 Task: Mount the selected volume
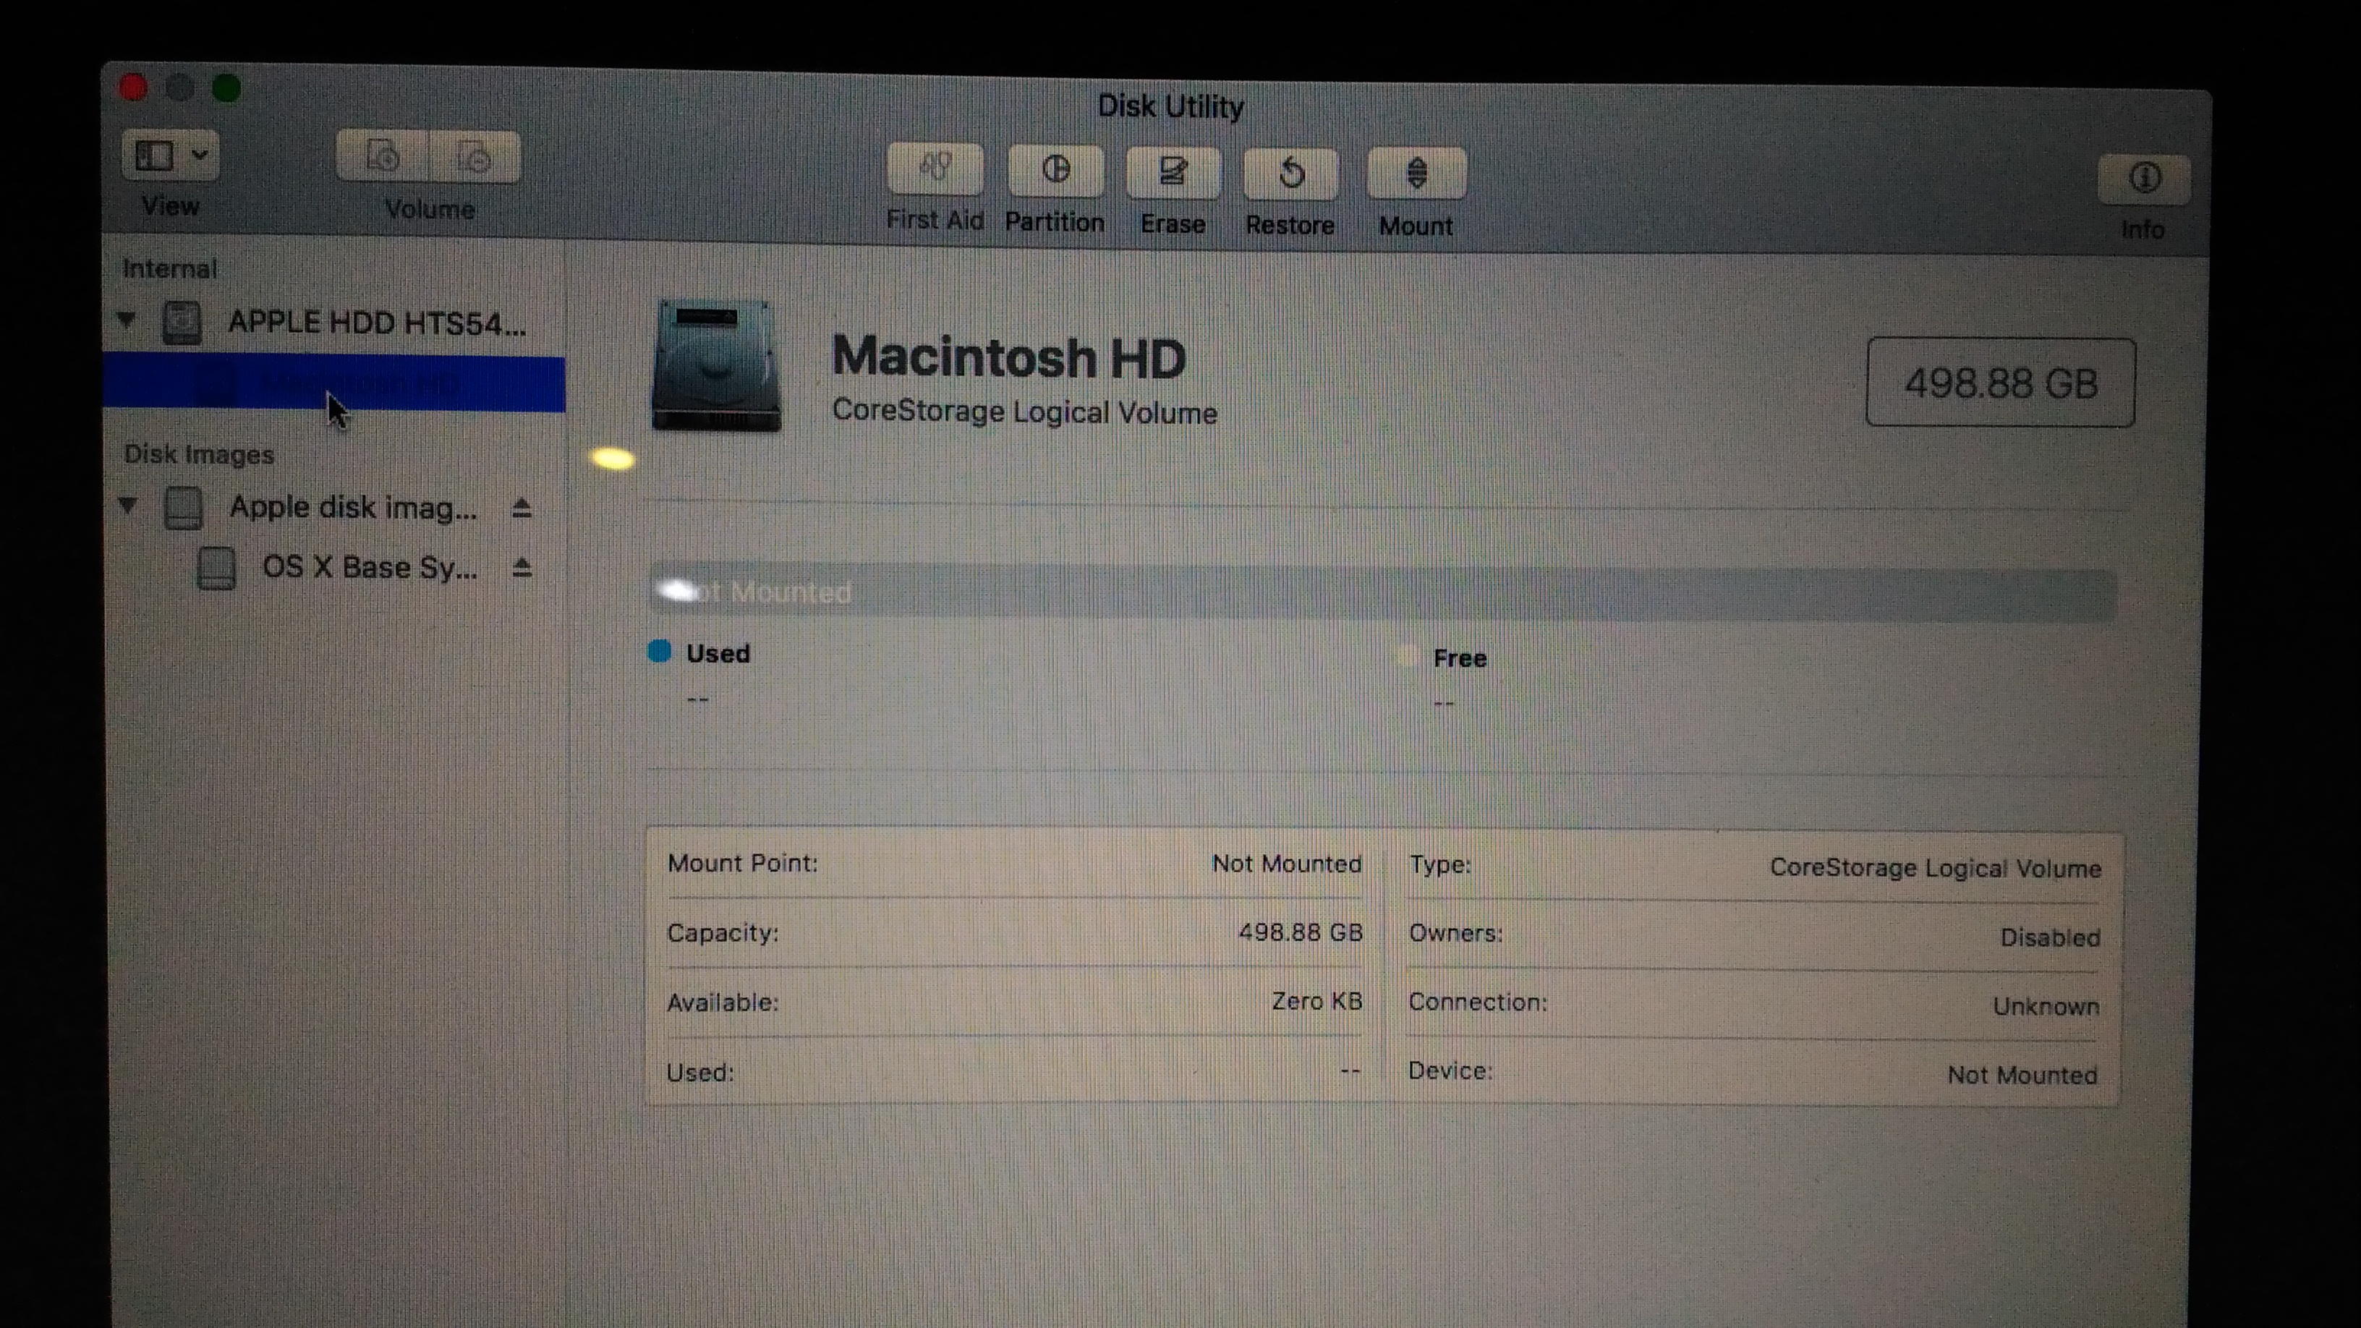click(x=1416, y=174)
